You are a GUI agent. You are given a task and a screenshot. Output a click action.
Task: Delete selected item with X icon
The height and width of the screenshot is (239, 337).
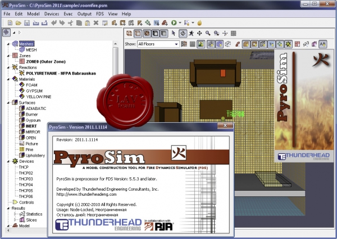point(96,23)
